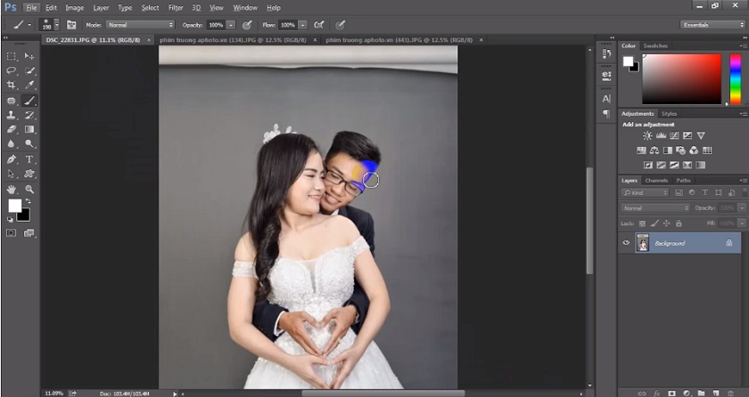
Task: Select the Eyedropper tool
Action: (29, 85)
